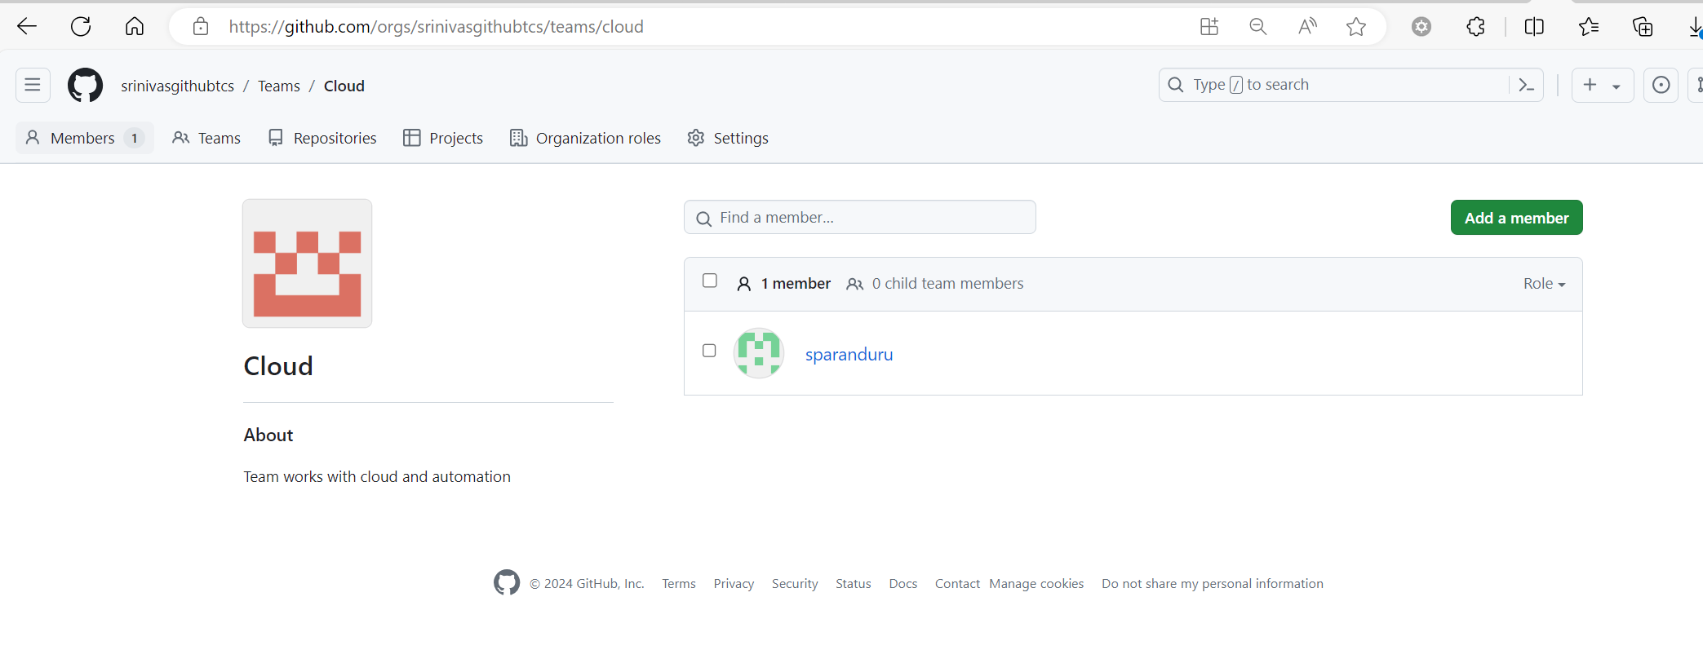Click Do not share my personal information
This screenshot has height=672, width=1703.
[1213, 584]
